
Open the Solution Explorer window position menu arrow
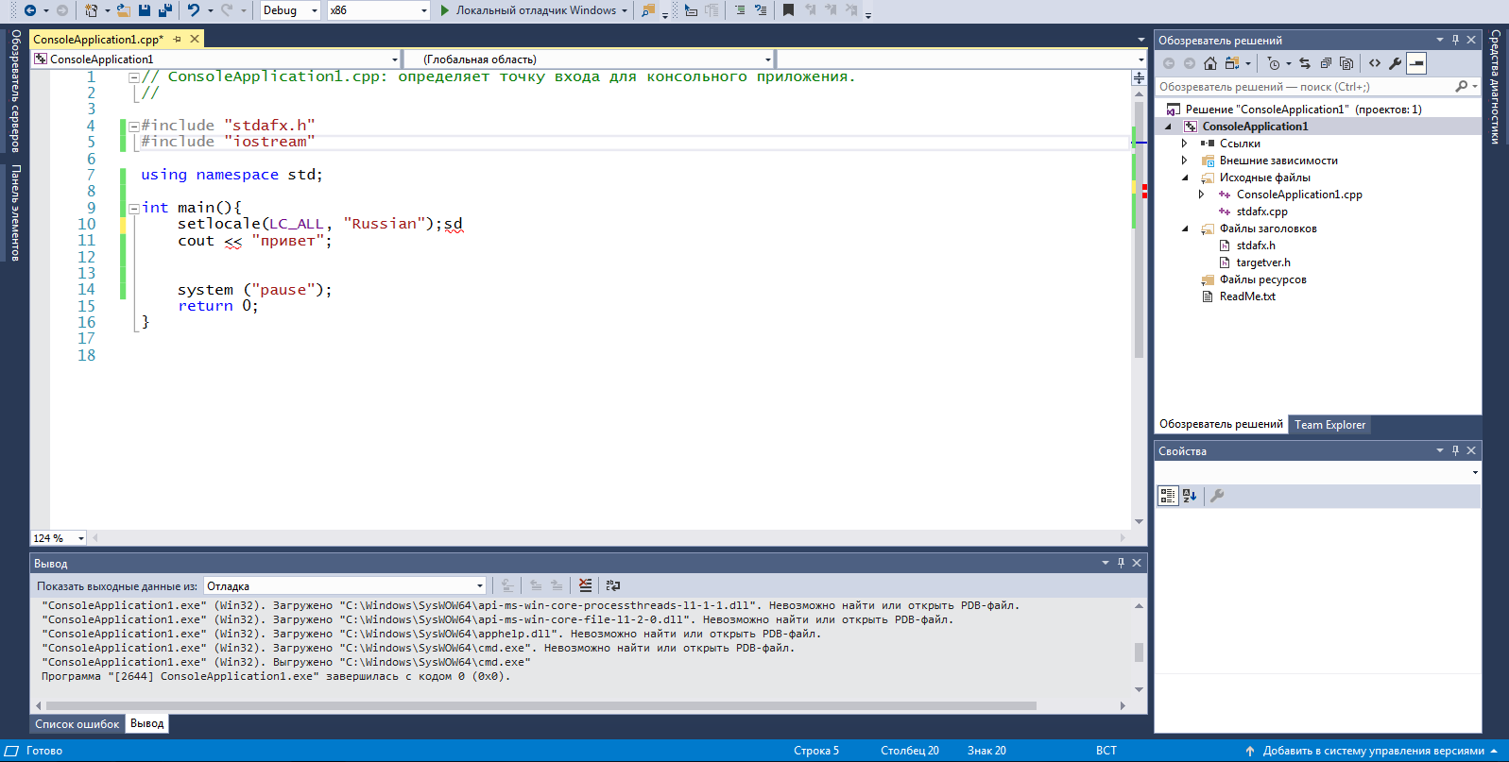[1440, 40]
